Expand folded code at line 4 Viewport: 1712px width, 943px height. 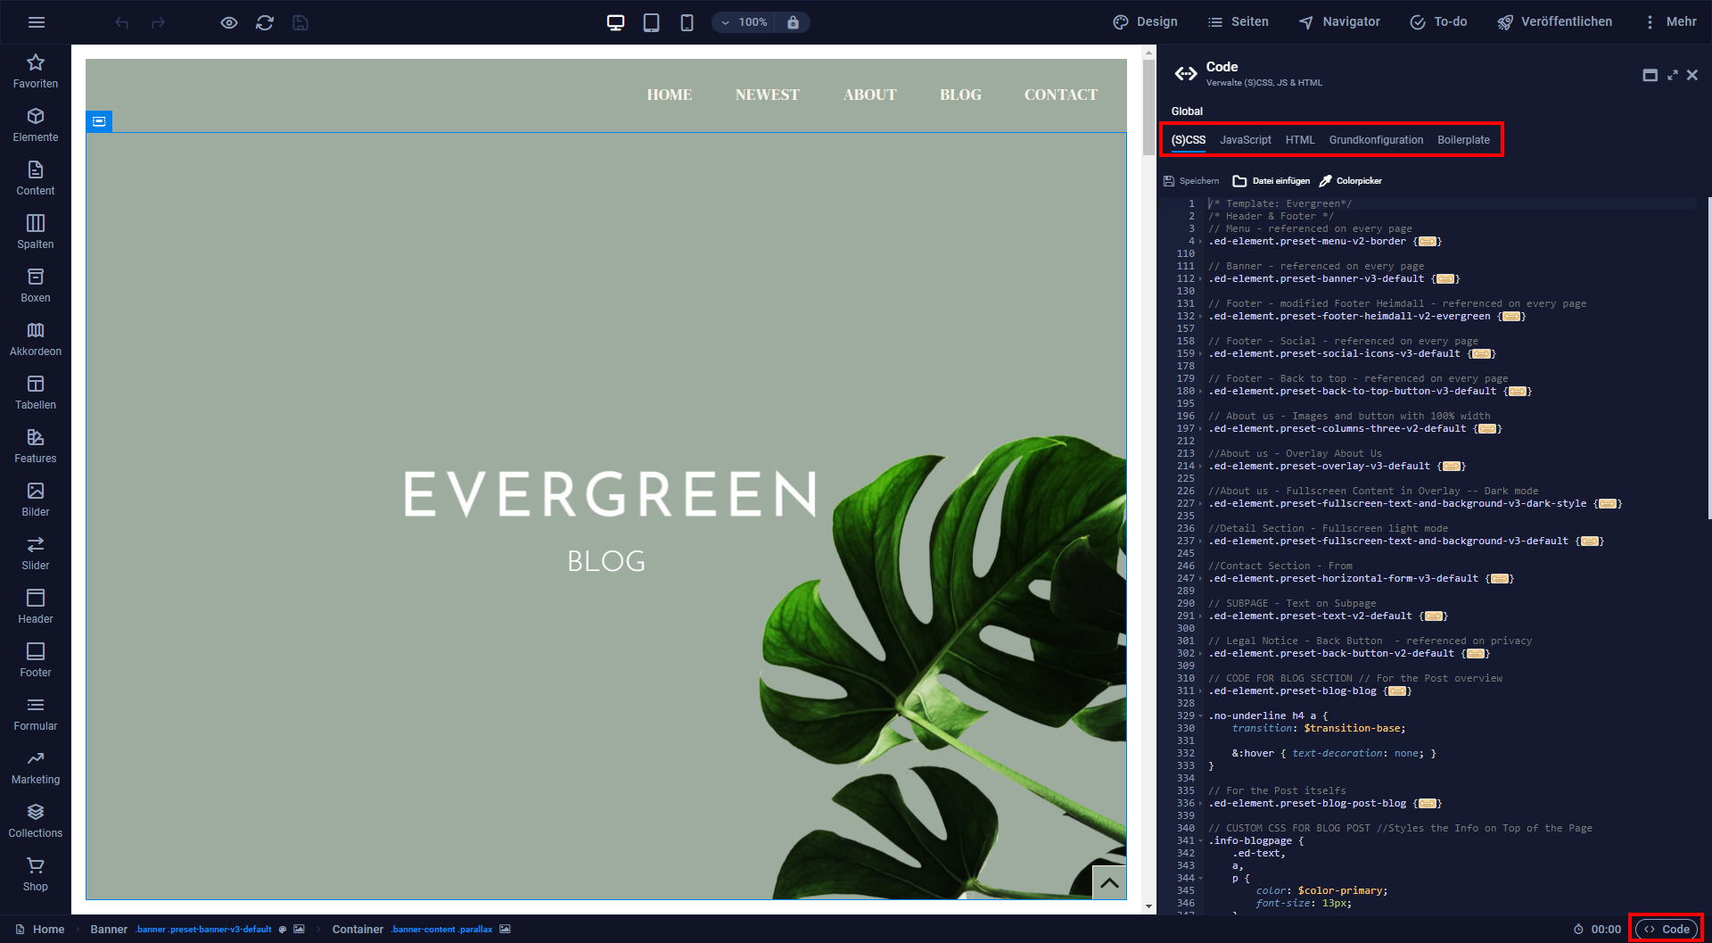[x=1427, y=242]
